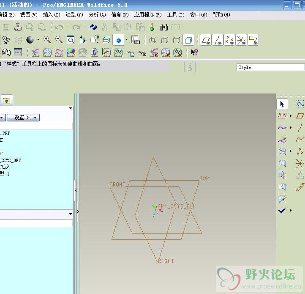305x294 pixels.
Task: Select wireframe display mode icon
Action: (153, 40)
